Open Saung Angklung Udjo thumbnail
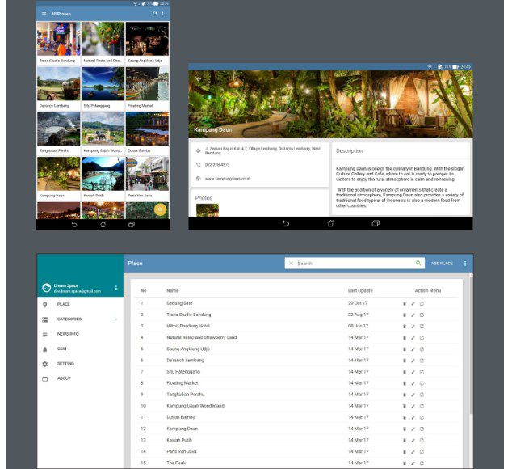 [x=147, y=39]
